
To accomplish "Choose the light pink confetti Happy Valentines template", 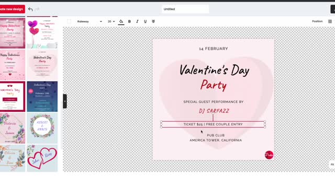I will (x=13, y=65).
